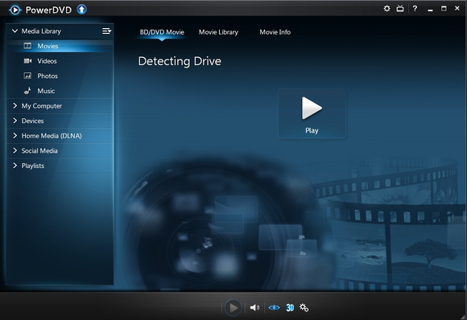Collapse the Media Library section
Image resolution: width=467 pixels, height=320 pixels.
tap(14, 31)
